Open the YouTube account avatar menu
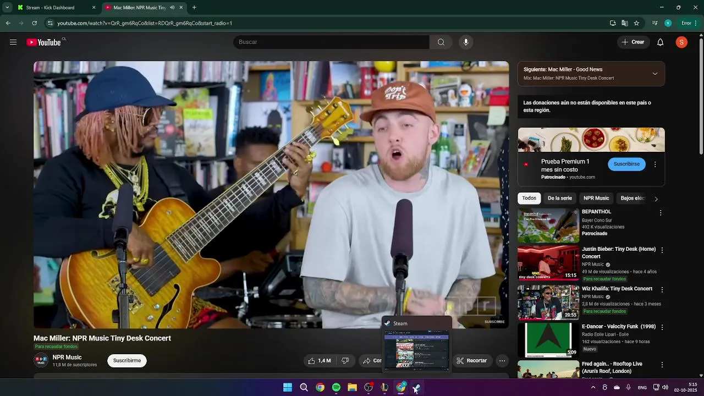Viewport: 704px width, 396px height. click(x=681, y=42)
